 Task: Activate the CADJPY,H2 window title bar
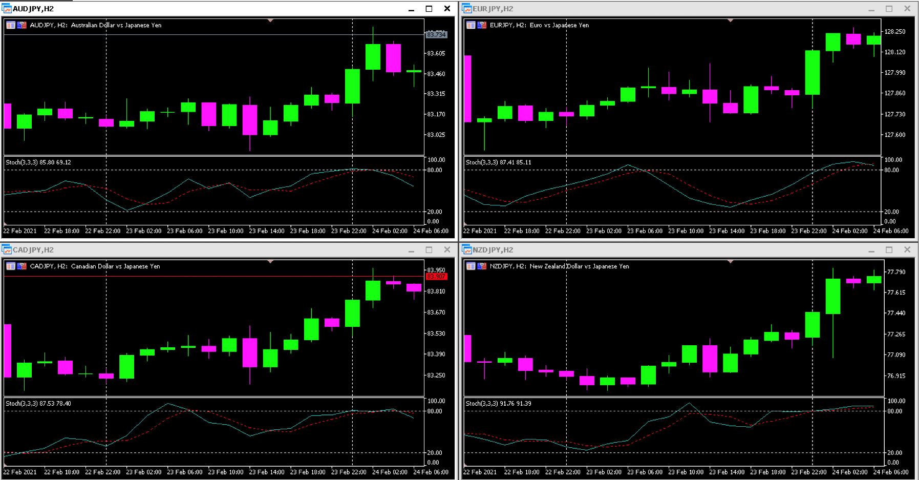click(x=205, y=250)
